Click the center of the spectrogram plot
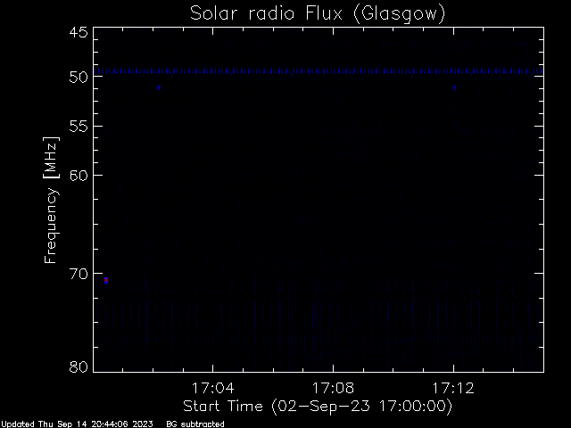The width and height of the screenshot is (571, 428). point(319,200)
